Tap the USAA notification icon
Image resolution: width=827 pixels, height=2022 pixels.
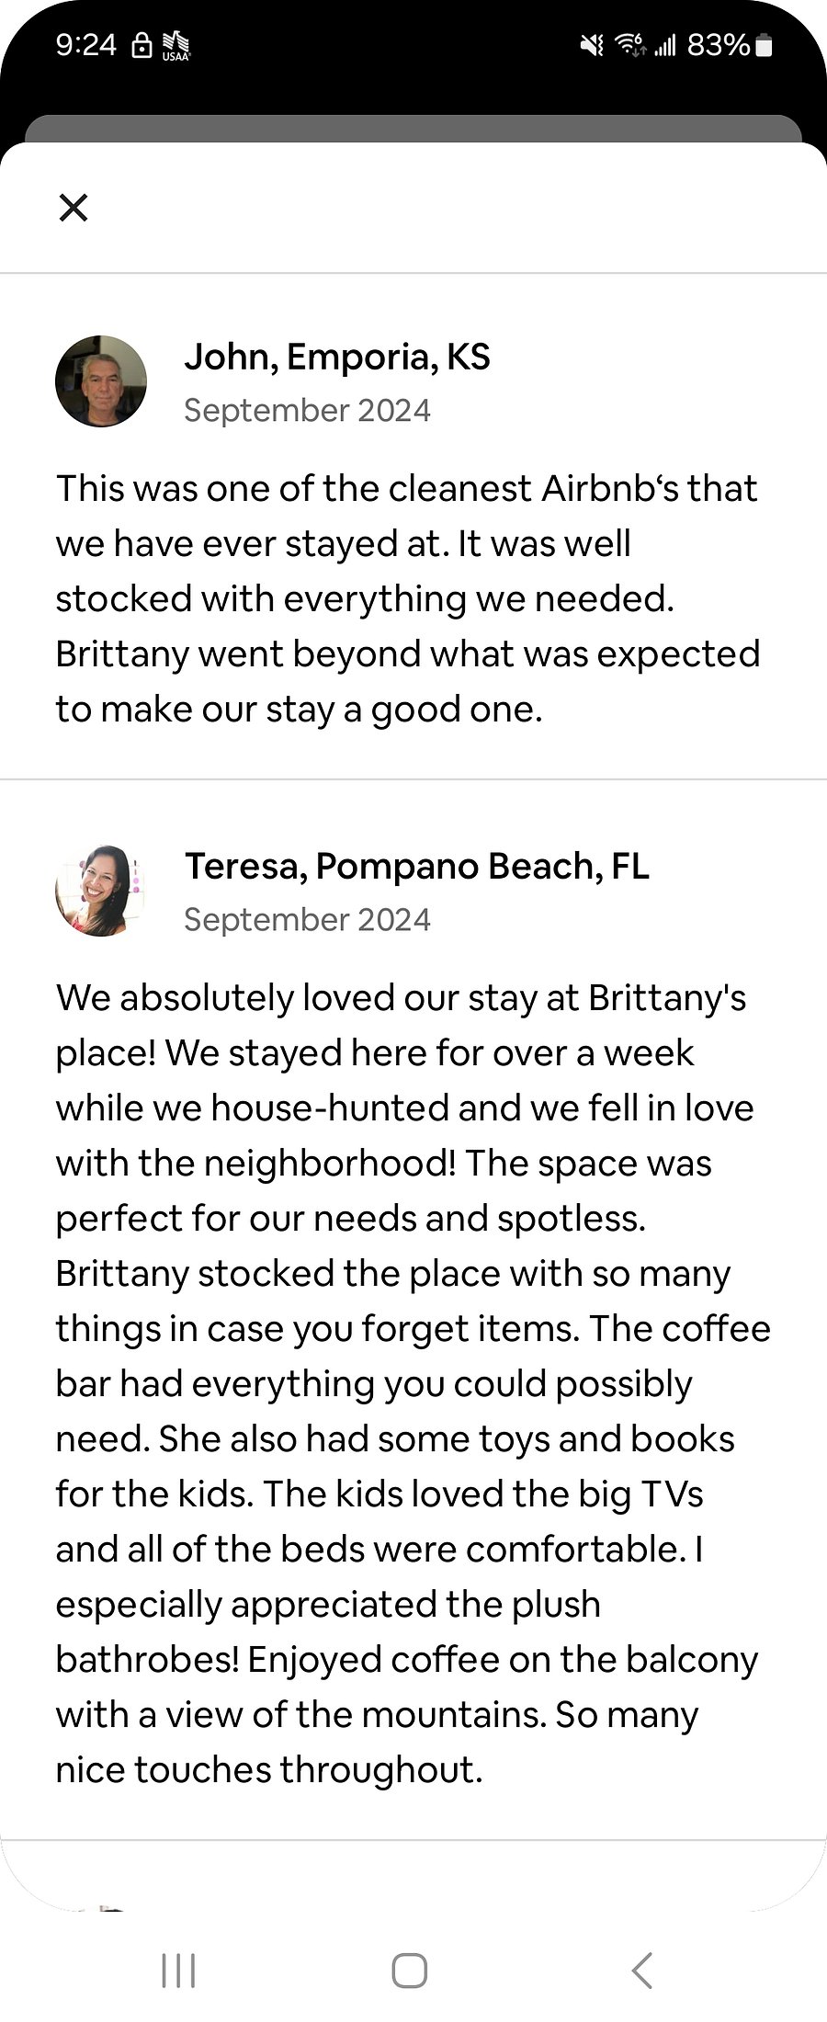pos(176,46)
